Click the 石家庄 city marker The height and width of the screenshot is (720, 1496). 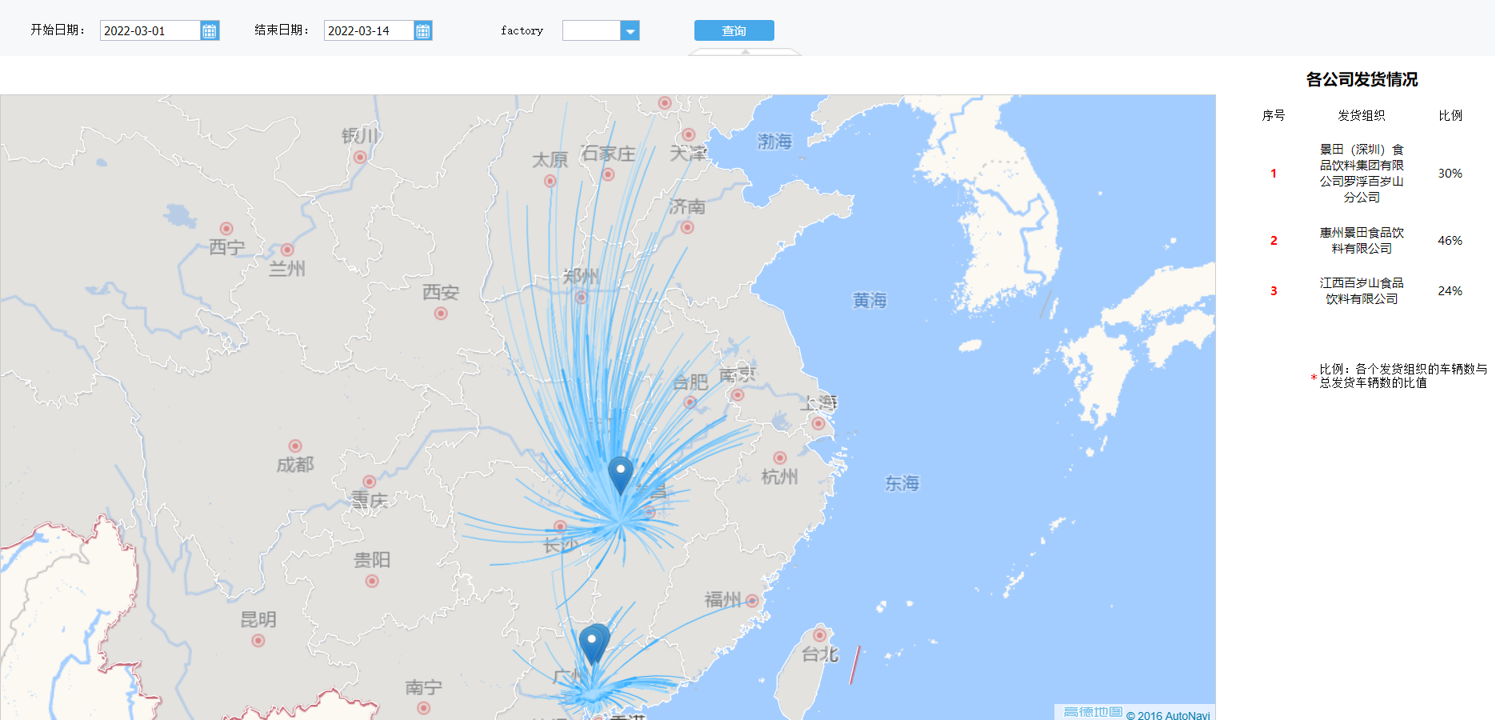pos(608,174)
